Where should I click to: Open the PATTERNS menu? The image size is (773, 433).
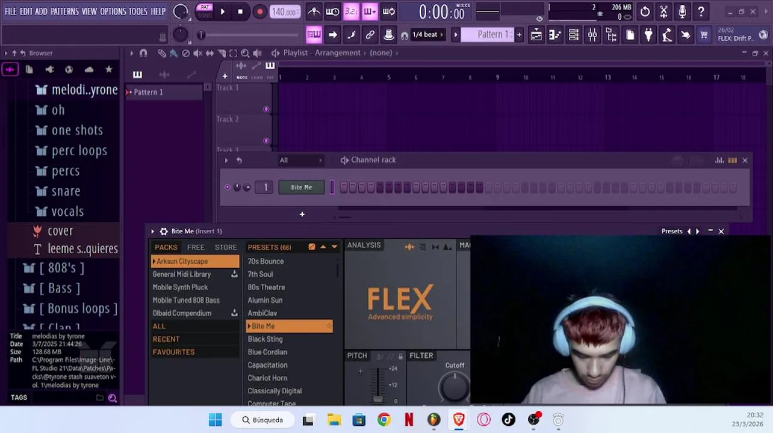[x=64, y=11]
